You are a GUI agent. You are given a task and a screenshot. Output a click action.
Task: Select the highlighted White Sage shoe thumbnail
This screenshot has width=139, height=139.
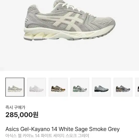[15, 87]
